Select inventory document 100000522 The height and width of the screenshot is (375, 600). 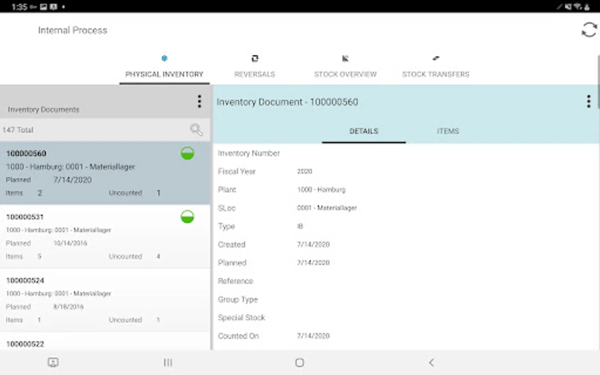(x=105, y=342)
